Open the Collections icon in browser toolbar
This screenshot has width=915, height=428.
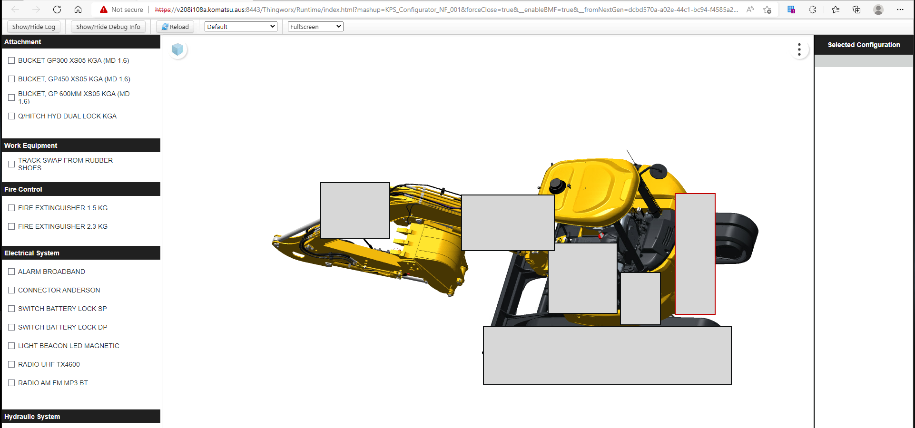pos(856,10)
